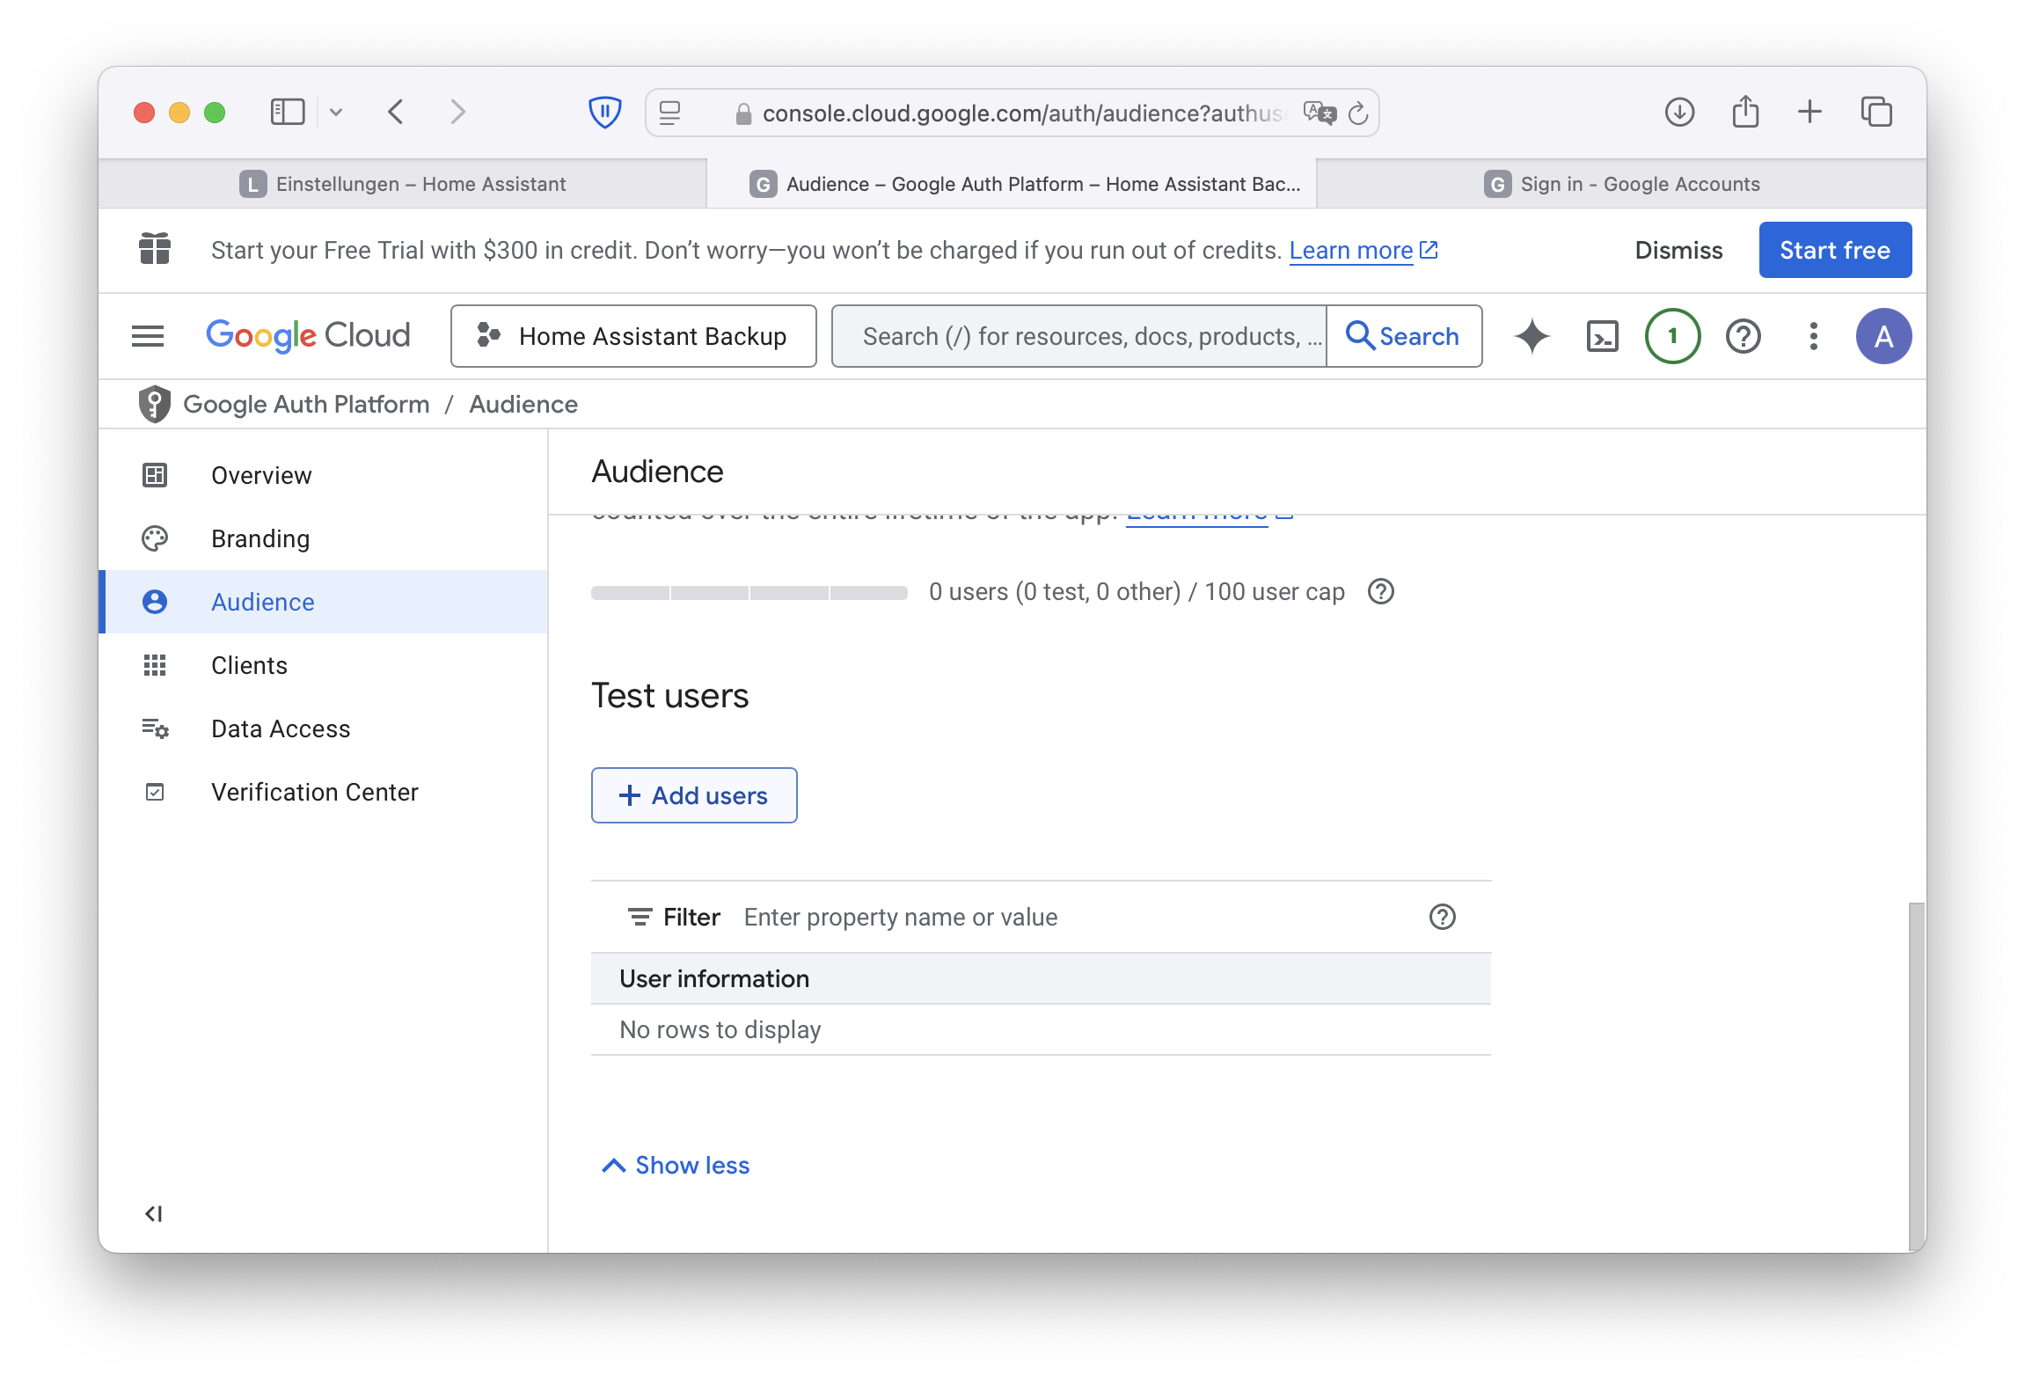Collapse section with Show less

coord(676,1166)
